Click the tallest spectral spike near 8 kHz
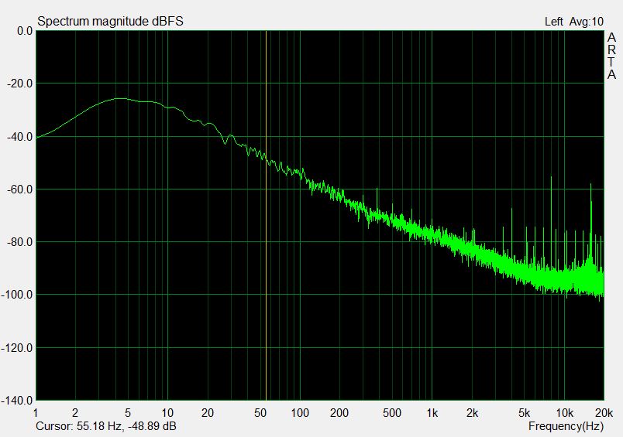Screen dimensions: 623x437 pos(552,222)
